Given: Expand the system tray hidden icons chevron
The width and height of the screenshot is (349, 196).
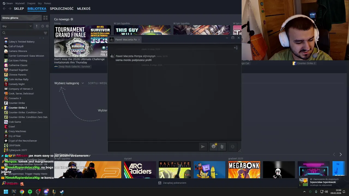Looking at the screenshot, I should [x=304, y=192].
